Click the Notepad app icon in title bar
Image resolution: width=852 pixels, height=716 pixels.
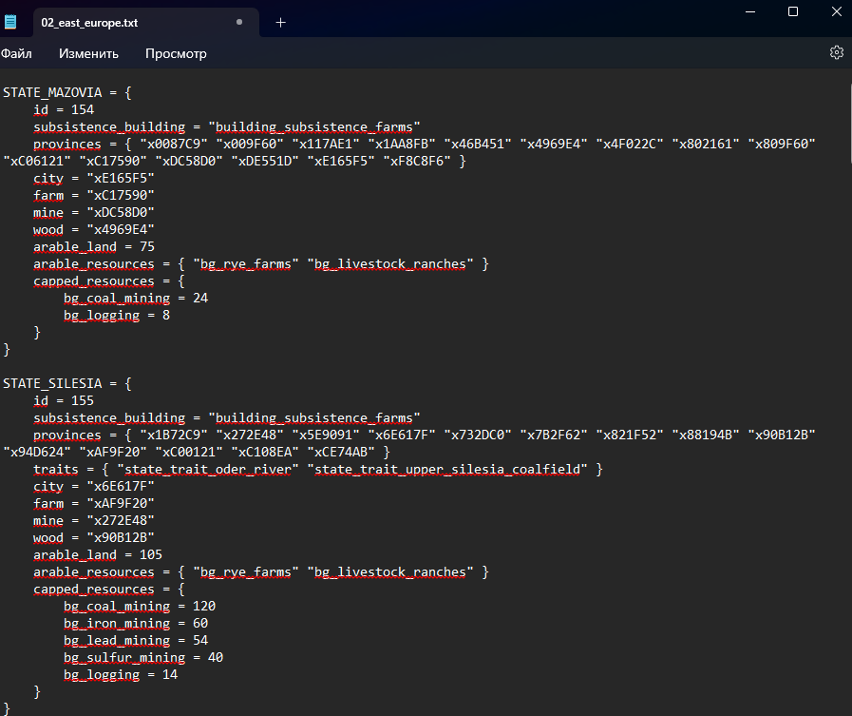click(10, 21)
